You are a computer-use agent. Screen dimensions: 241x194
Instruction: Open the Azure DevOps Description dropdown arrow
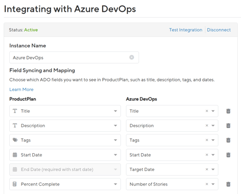pos(213,125)
